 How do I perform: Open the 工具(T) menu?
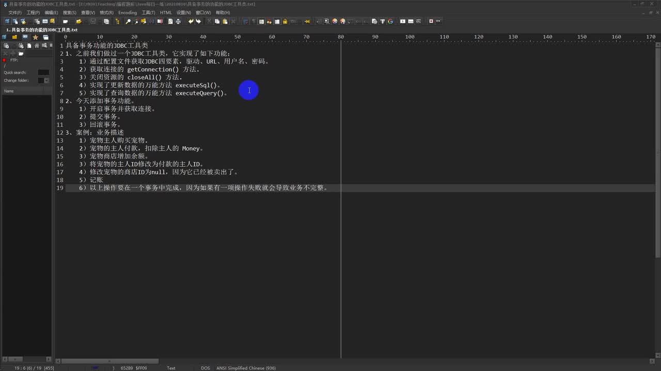coord(148,12)
